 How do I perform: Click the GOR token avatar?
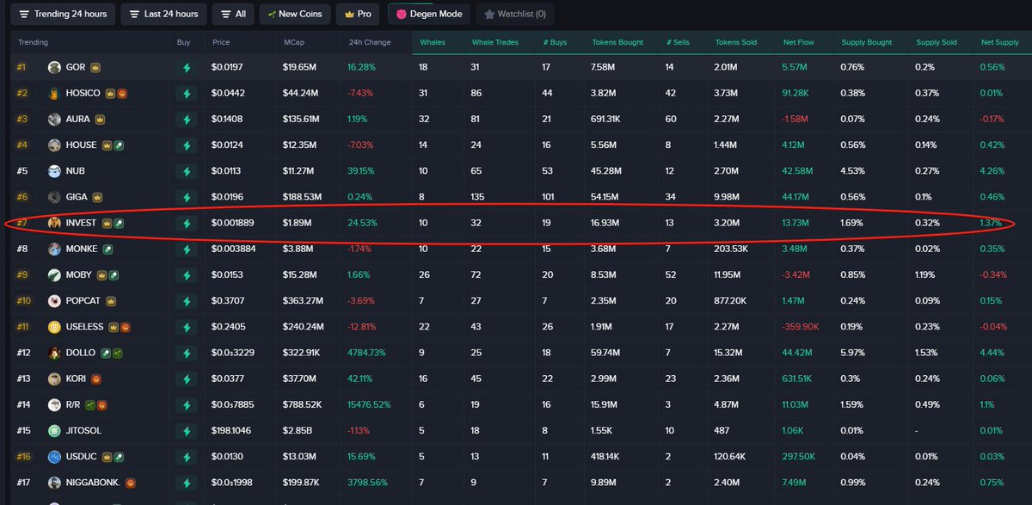coord(55,68)
